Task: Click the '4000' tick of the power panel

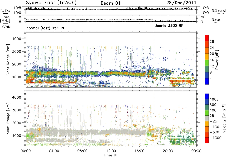Action: point(16,39)
